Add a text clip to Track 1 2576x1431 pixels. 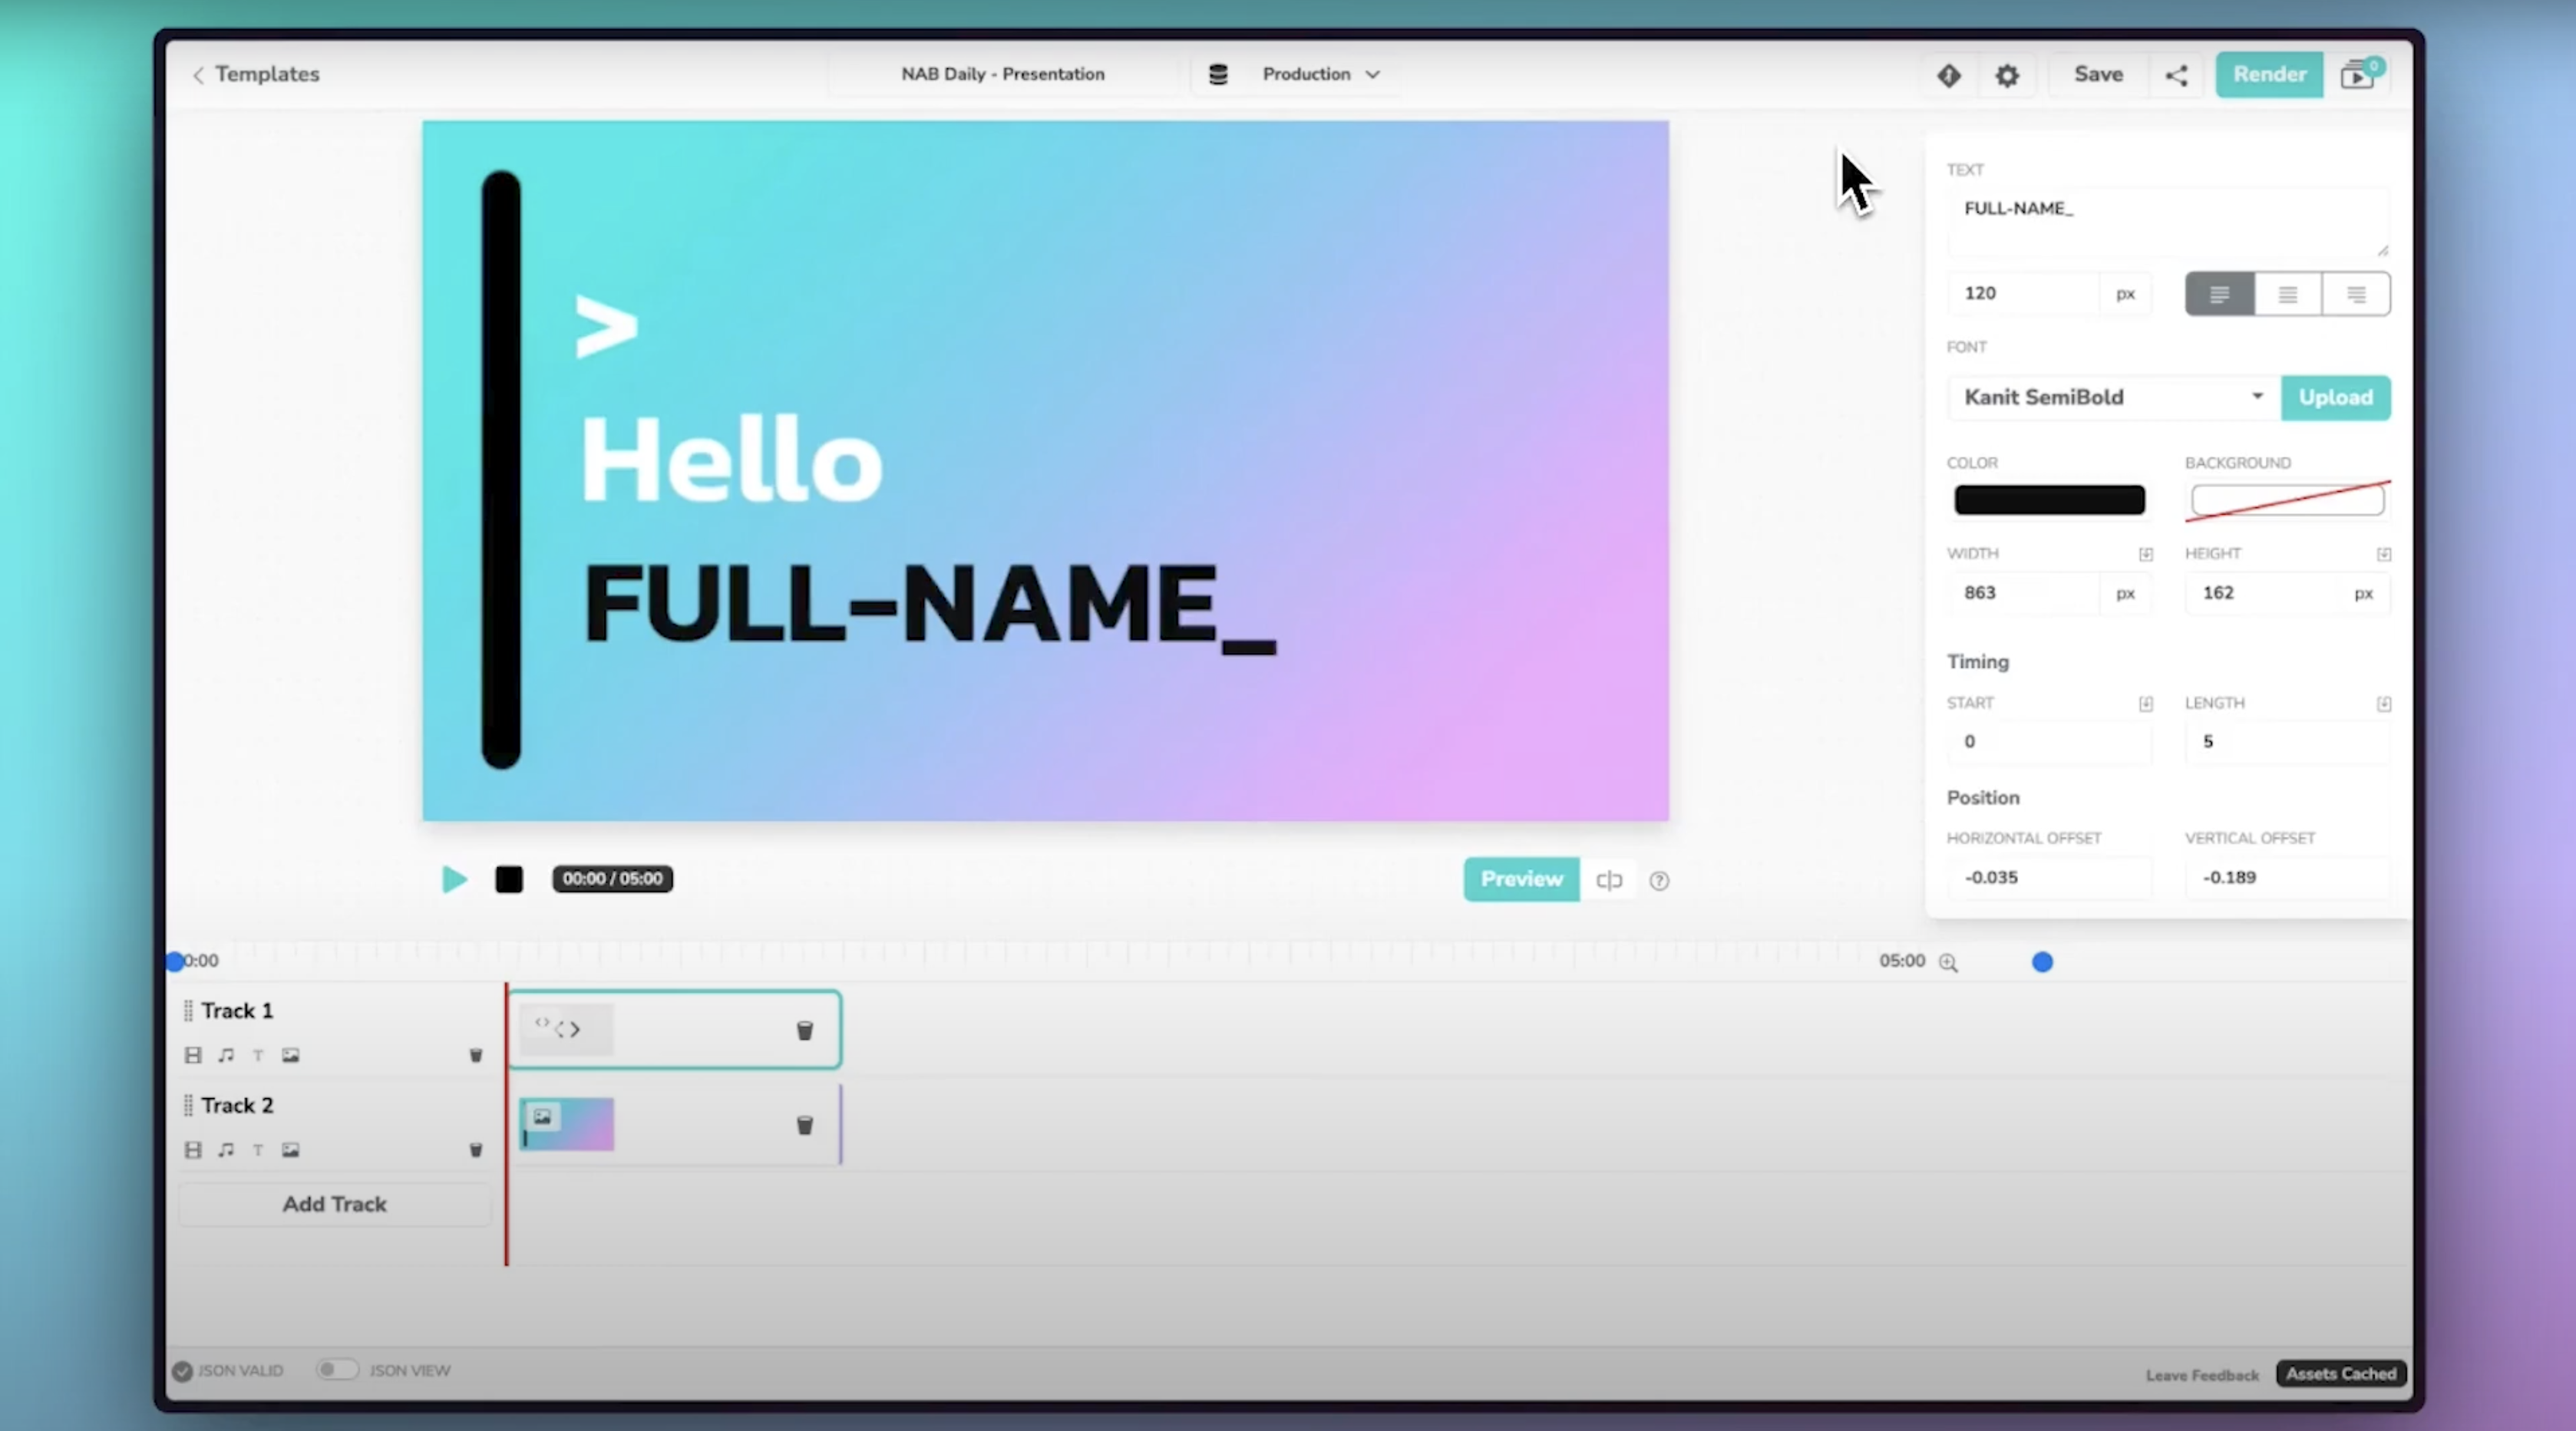pyautogui.click(x=258, y=1055)
